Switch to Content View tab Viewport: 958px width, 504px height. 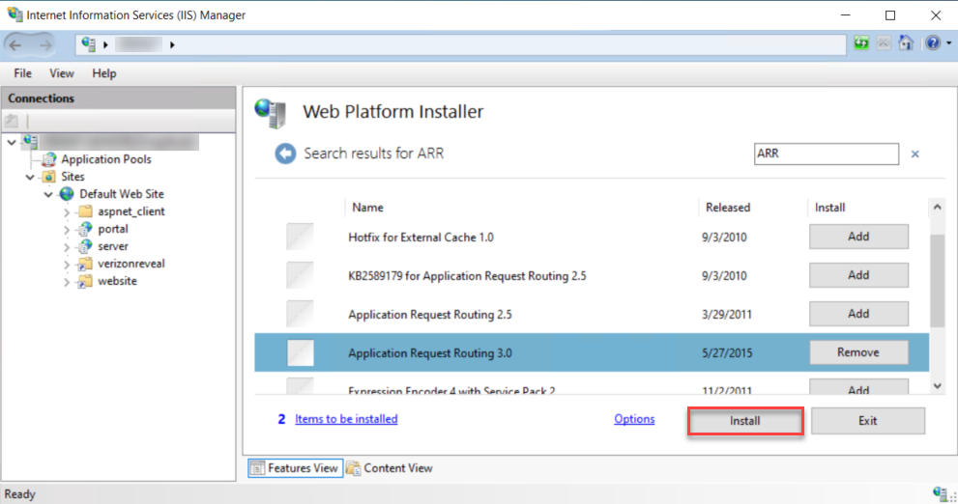pos(390,468)
